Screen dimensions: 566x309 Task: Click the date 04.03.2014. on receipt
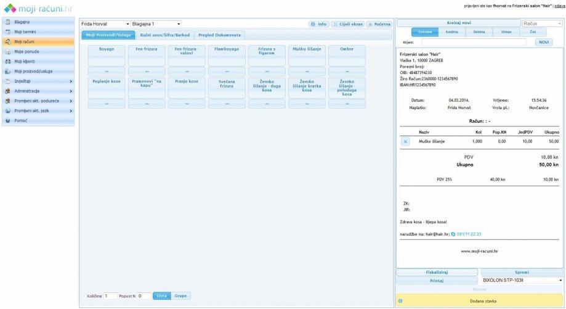pyautogui.click(x=459, y=100)
